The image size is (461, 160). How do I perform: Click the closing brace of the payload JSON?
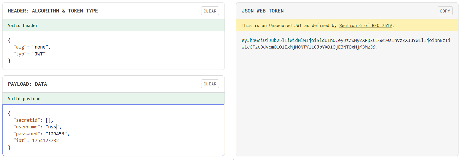click(9, 148)
